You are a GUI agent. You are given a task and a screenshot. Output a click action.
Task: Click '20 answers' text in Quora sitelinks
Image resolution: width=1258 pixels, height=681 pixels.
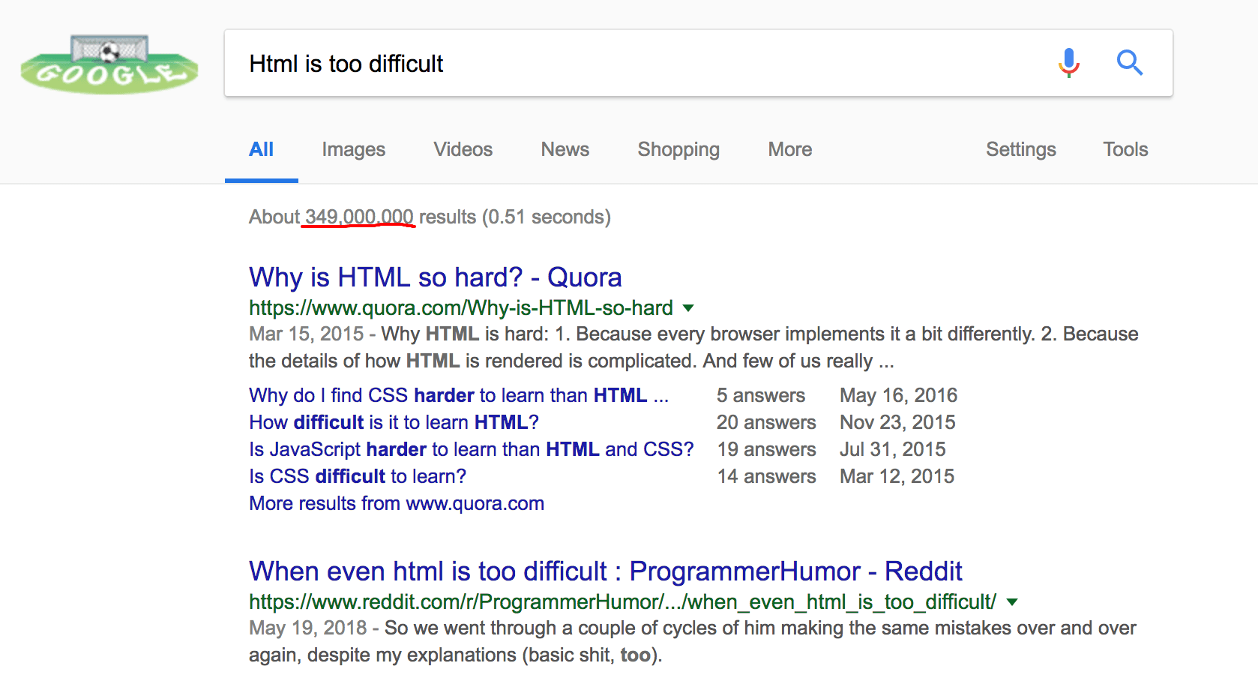coord(766,422)
